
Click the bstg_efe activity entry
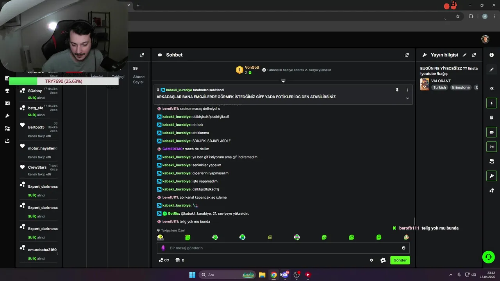pyautogui.click(x=39, y=110)
